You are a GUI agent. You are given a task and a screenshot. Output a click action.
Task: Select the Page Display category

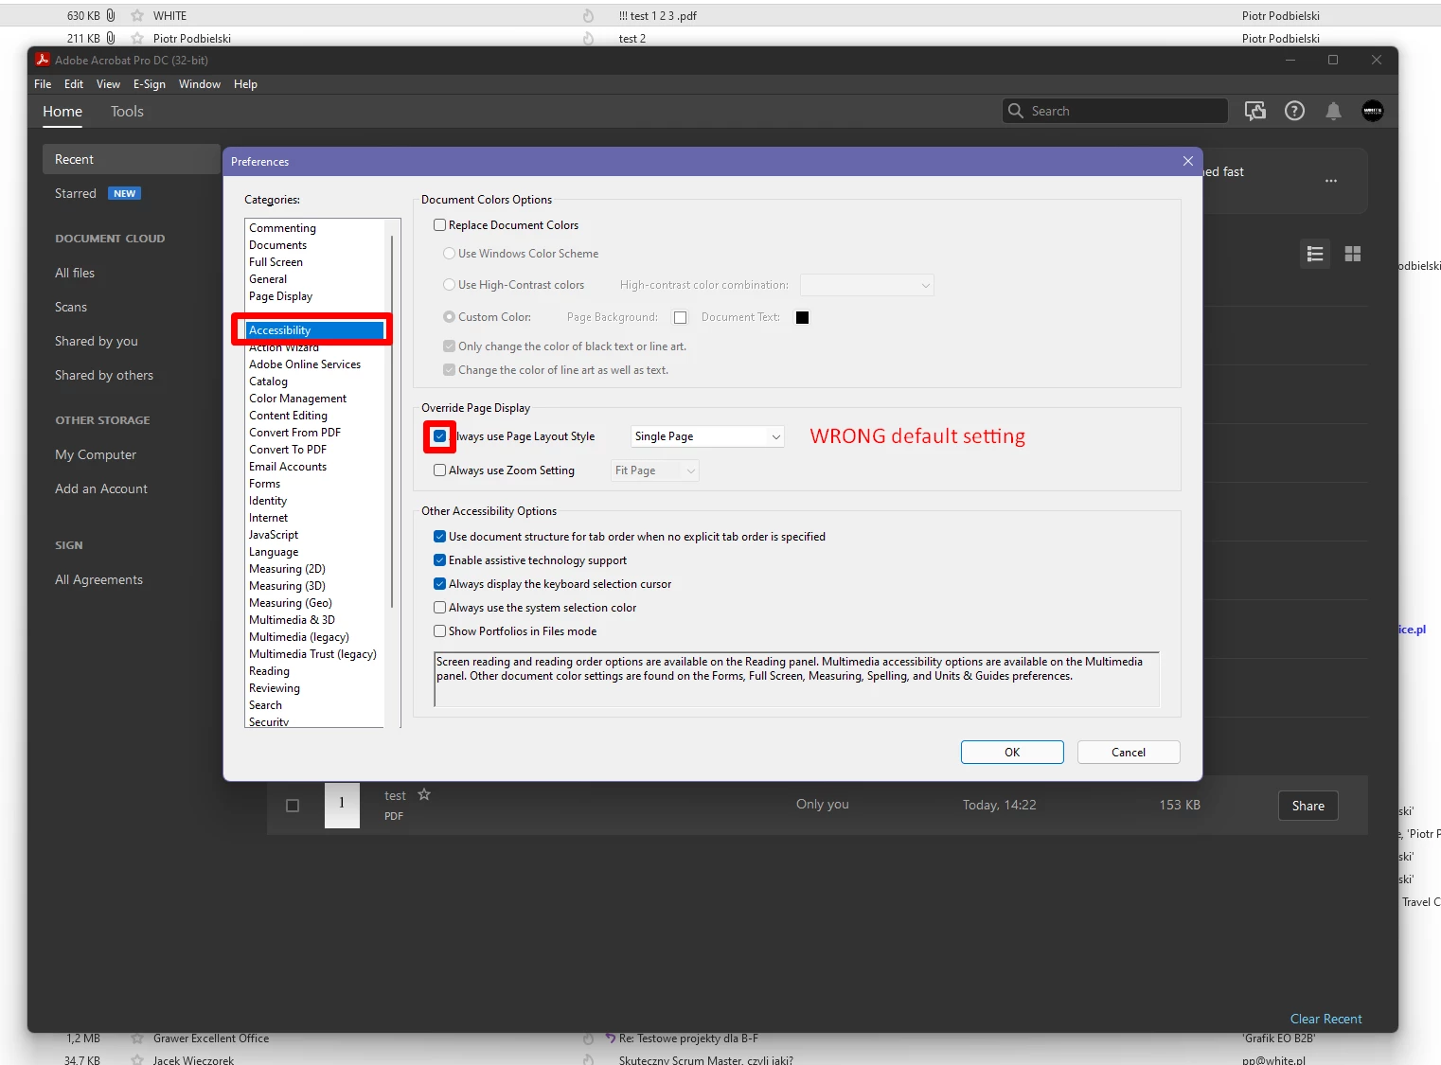(280, 296)
